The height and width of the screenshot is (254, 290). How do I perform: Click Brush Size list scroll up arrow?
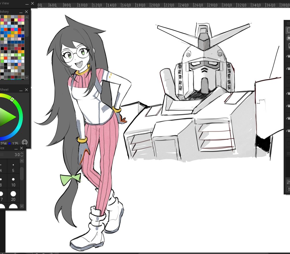click(22, 161)
